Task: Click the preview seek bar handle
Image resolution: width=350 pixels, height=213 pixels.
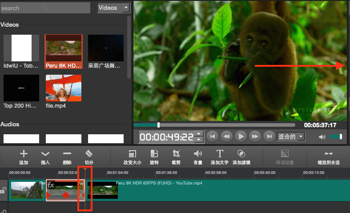Action: (x=158, y=125)
